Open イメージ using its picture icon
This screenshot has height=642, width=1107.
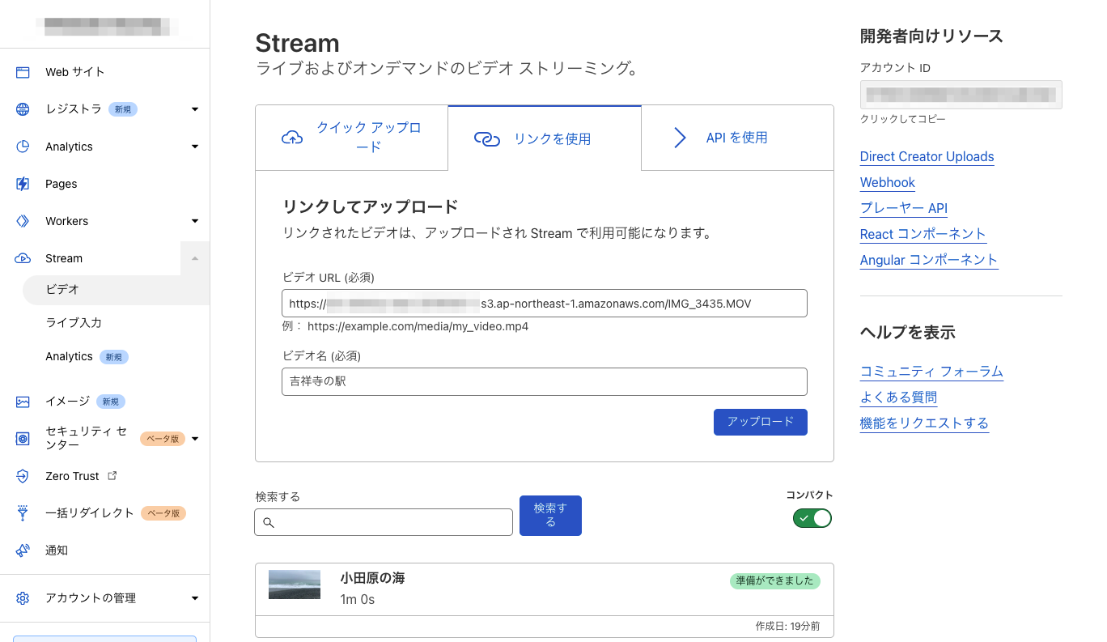point(23,401)
